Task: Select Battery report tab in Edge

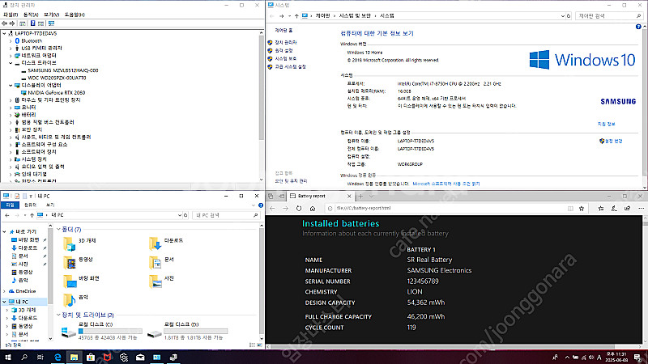Action: [320, 196]
